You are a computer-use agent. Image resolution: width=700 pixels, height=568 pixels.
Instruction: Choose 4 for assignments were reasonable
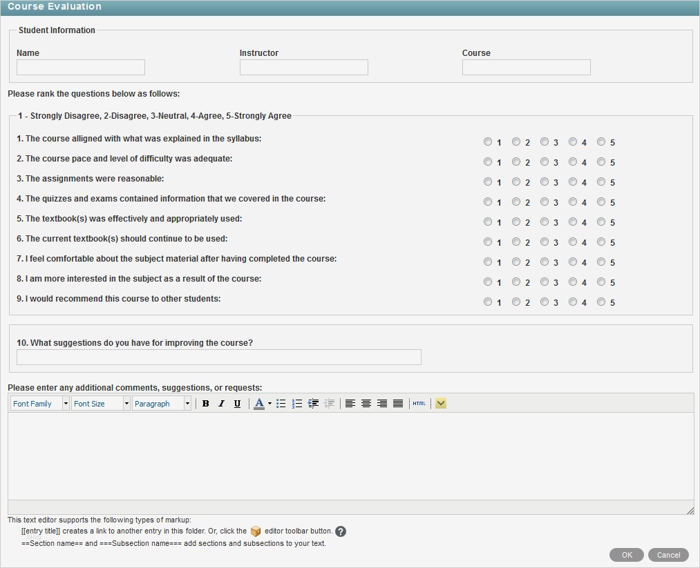pos(573,182)
